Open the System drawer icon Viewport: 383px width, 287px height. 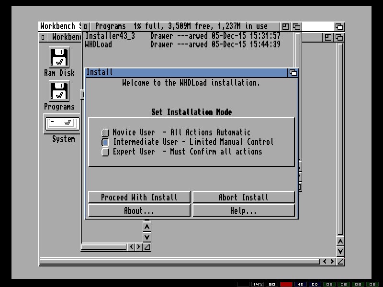tap(63, 124)
